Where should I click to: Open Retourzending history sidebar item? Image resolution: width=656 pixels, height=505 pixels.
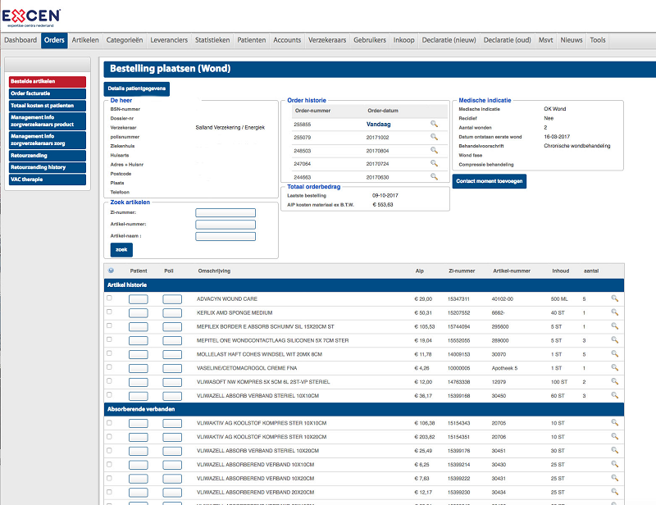(x=48, y=167)
